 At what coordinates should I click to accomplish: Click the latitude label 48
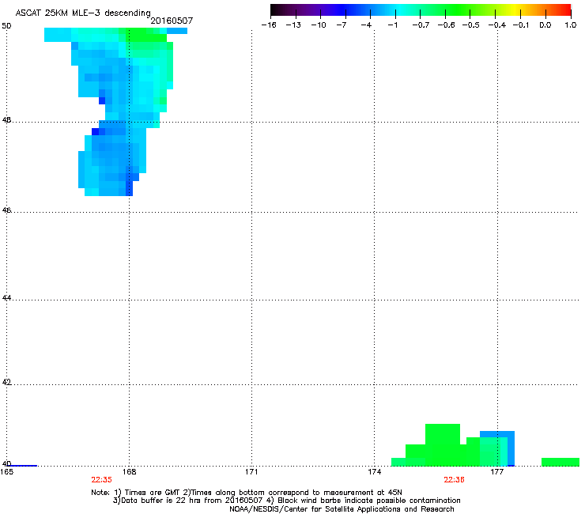click(6, 120)
